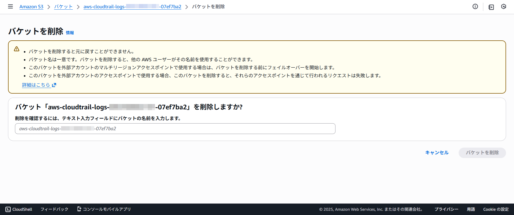The width and height of the screenshot is (514, 215).
Task: Open the hamburger navigation menu
Action: 10,6
